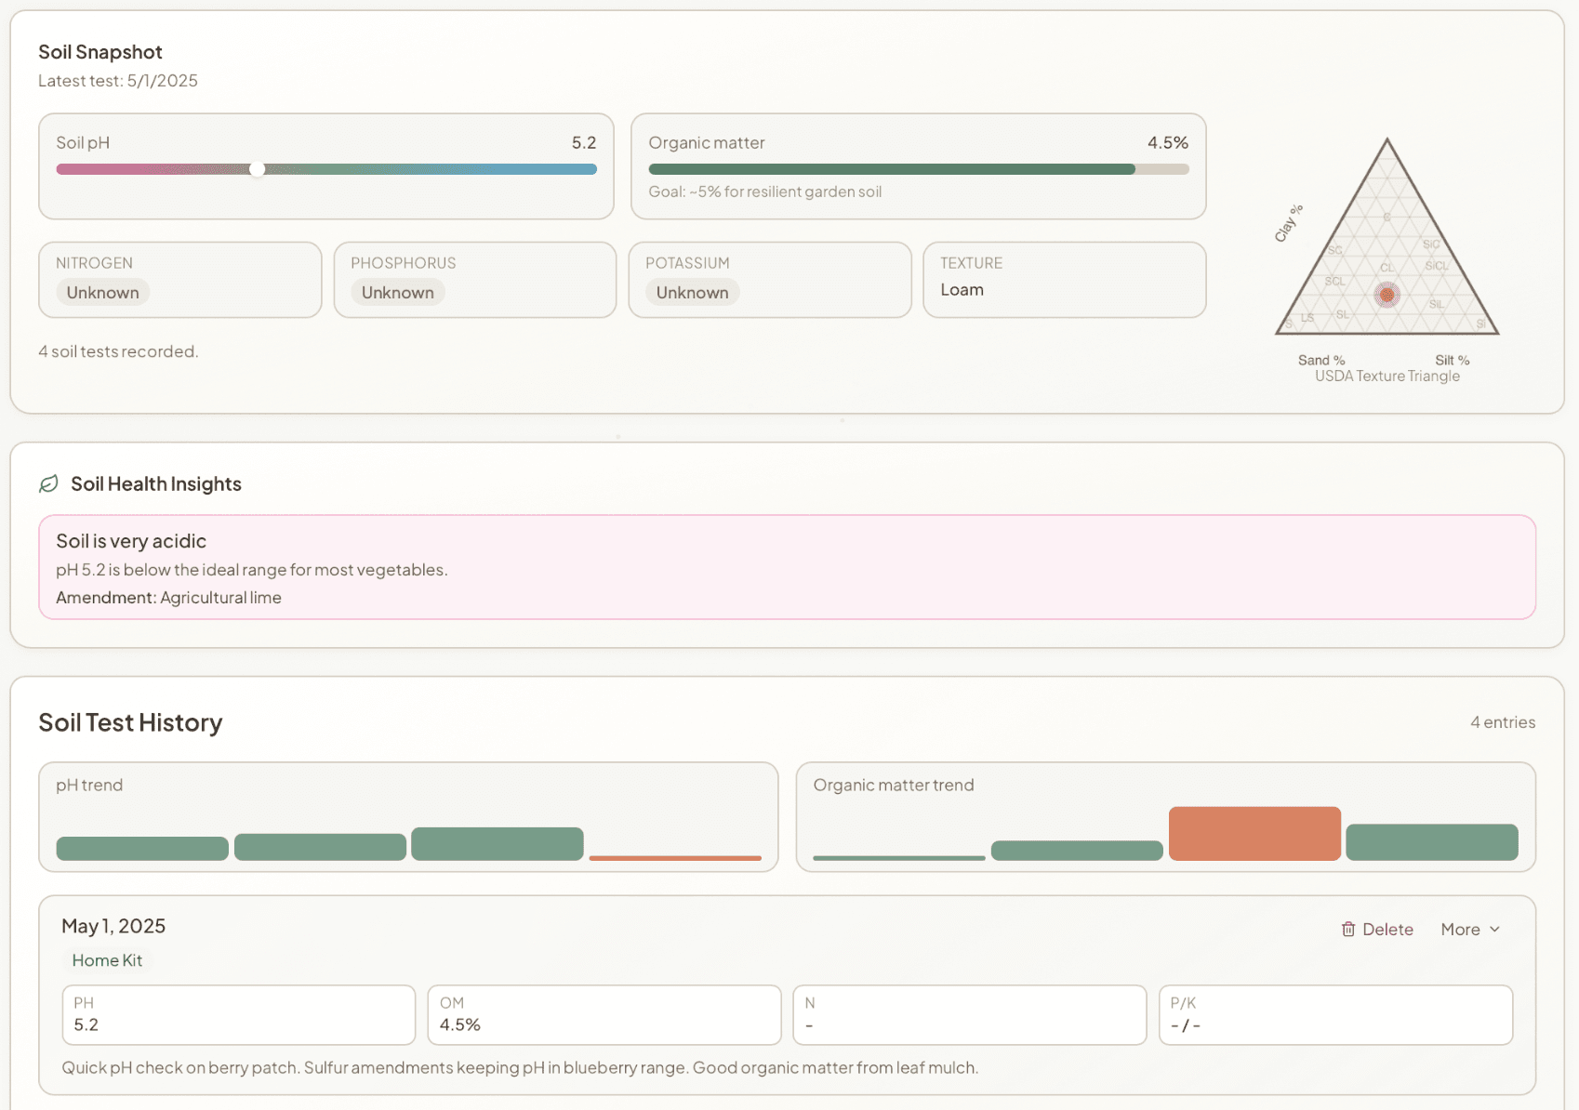Viewport: 1579px width, 1110px height.
Task: Click the Texture card labeled Loam
Action: (x=1064, y=279)
